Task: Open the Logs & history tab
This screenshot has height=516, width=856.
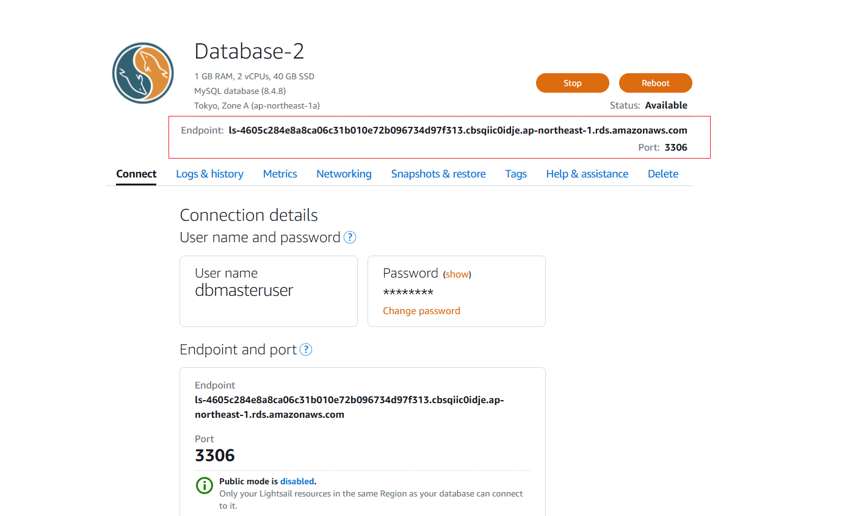Action: pos(209,174)
